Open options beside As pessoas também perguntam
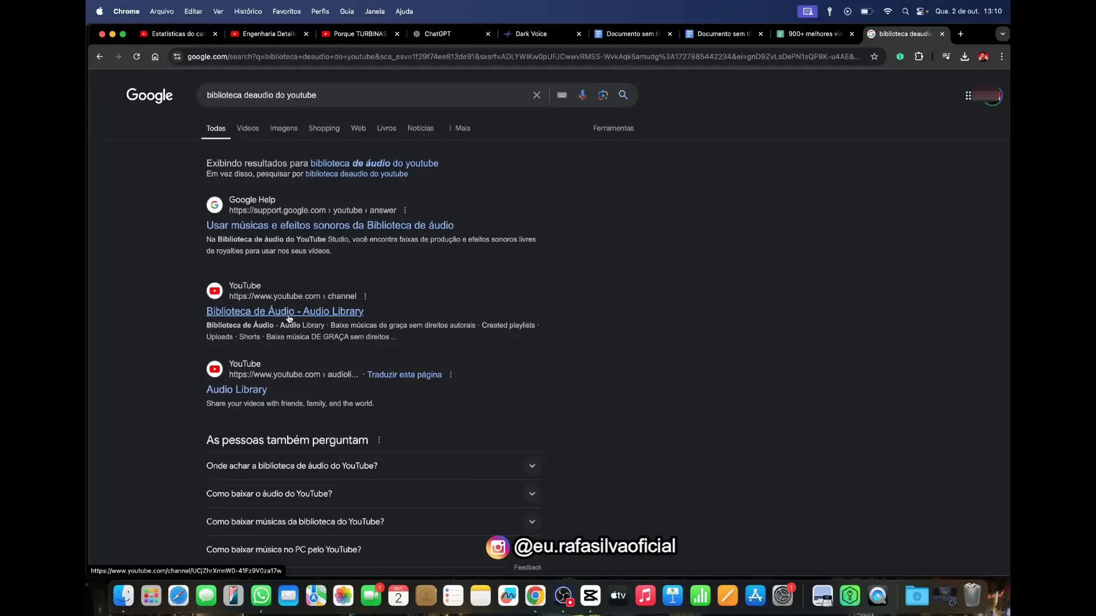Image resolution: width=1096 pixels, height=616 pixels. click(x=379, y=440)
